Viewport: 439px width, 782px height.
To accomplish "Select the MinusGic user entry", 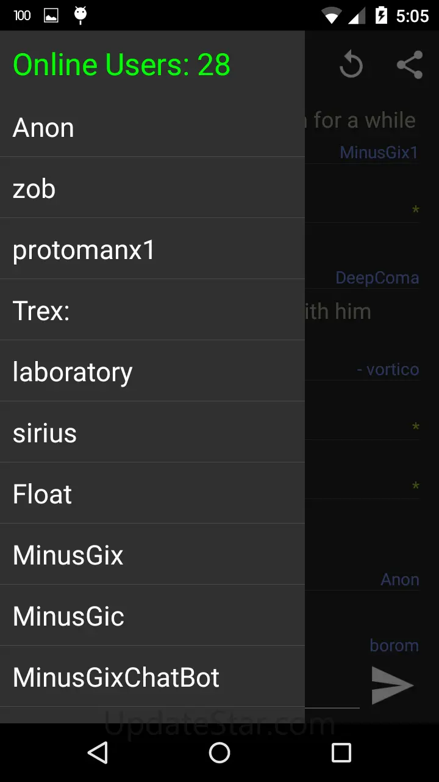I will click(152, 616).
